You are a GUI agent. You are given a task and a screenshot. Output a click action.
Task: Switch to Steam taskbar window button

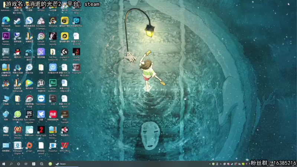(x=66, y=164)
